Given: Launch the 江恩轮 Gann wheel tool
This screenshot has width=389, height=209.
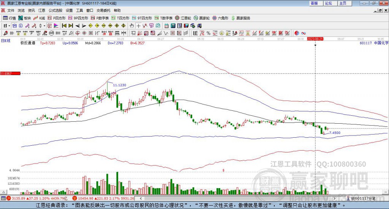Looking at the screenshot, I should point(183,18).
